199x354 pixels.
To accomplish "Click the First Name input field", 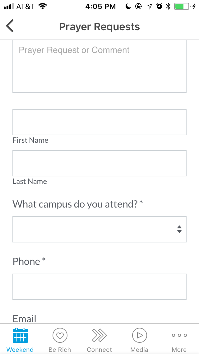I will pos(99,122).
